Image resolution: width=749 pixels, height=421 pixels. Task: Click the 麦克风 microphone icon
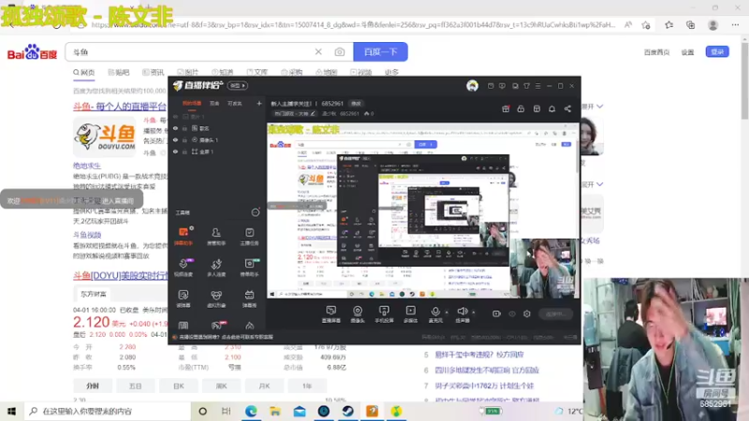(435, 313)
